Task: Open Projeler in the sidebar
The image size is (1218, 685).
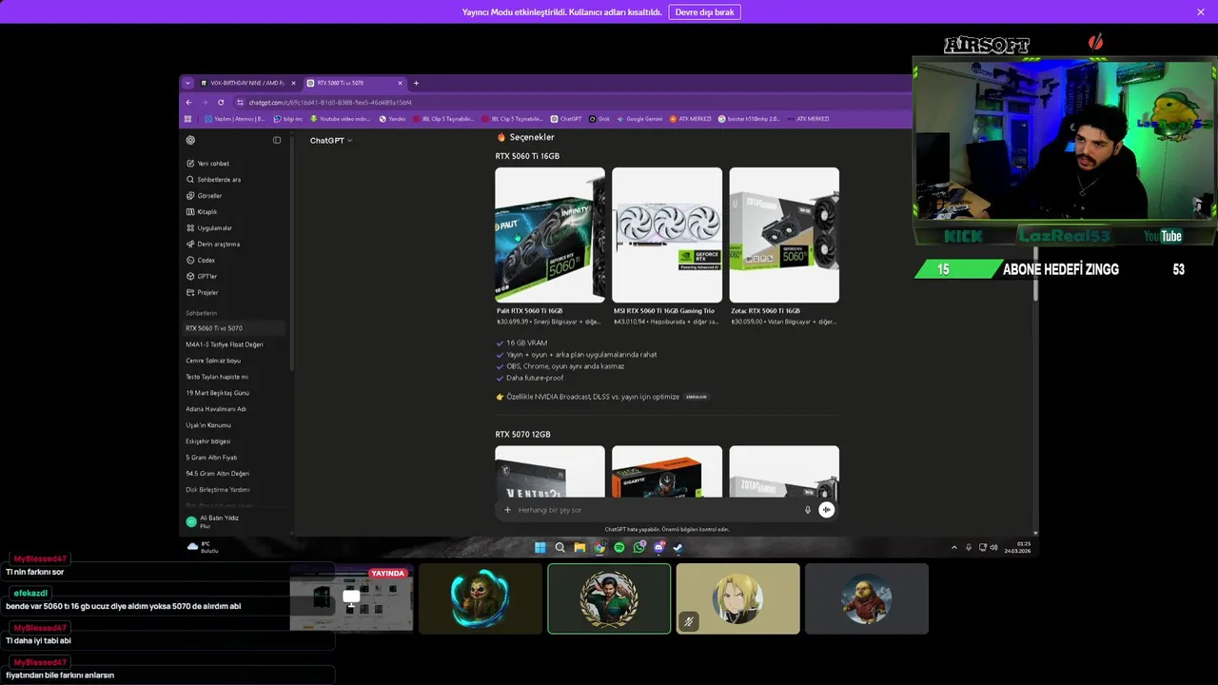Action: tap(234, 293)
